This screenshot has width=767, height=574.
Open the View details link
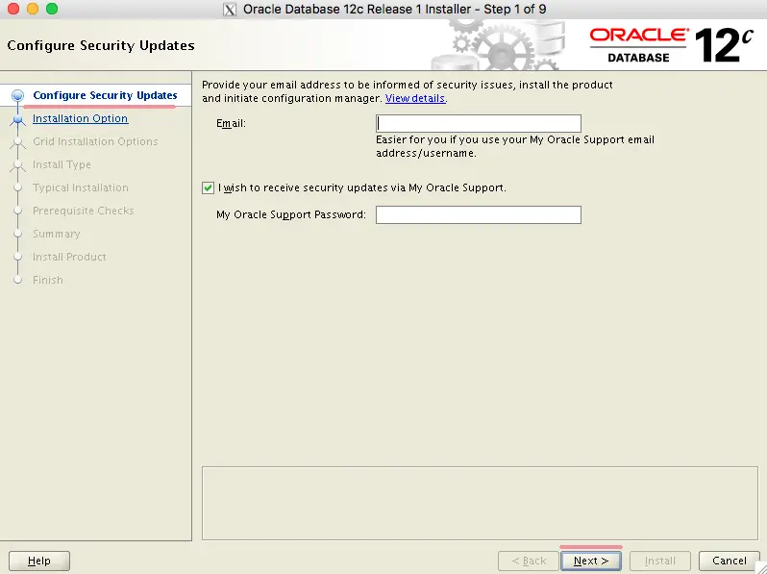point(415,98)
